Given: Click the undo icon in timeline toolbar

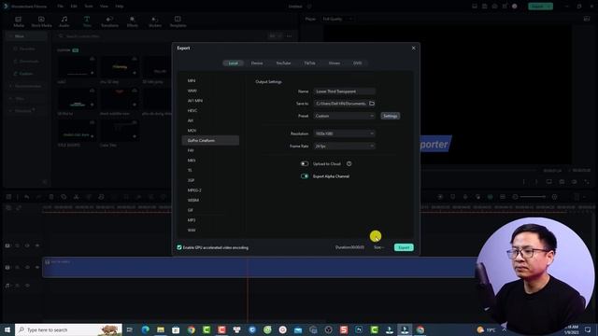Looking at the screenshot, I should [x=26, y=197].
